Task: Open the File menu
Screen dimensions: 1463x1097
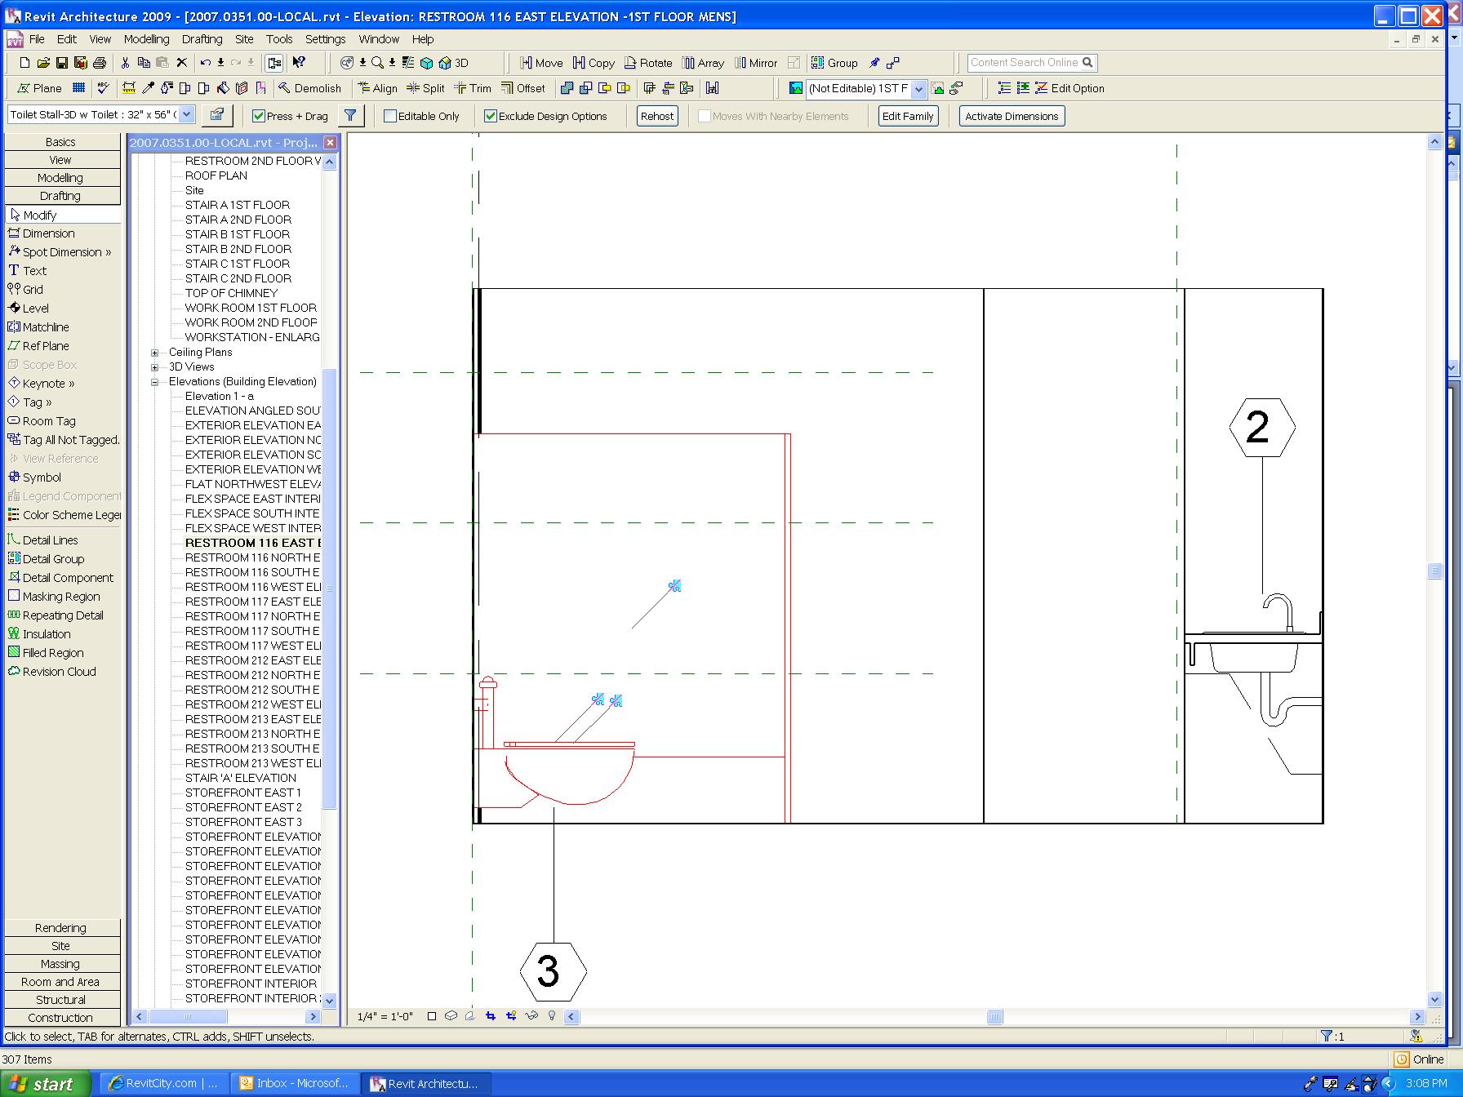Action: click(37, 39)
